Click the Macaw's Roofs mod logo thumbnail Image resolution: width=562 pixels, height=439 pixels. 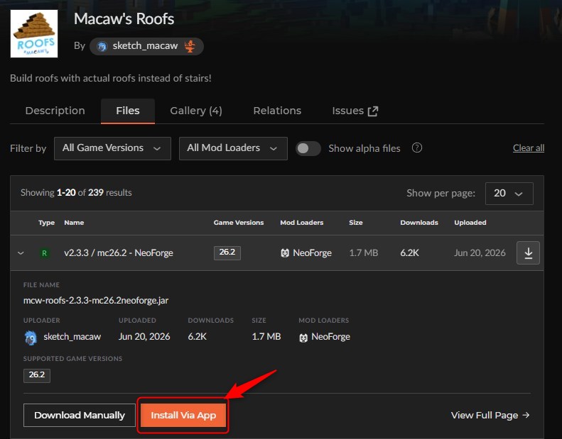coord(34,33)
